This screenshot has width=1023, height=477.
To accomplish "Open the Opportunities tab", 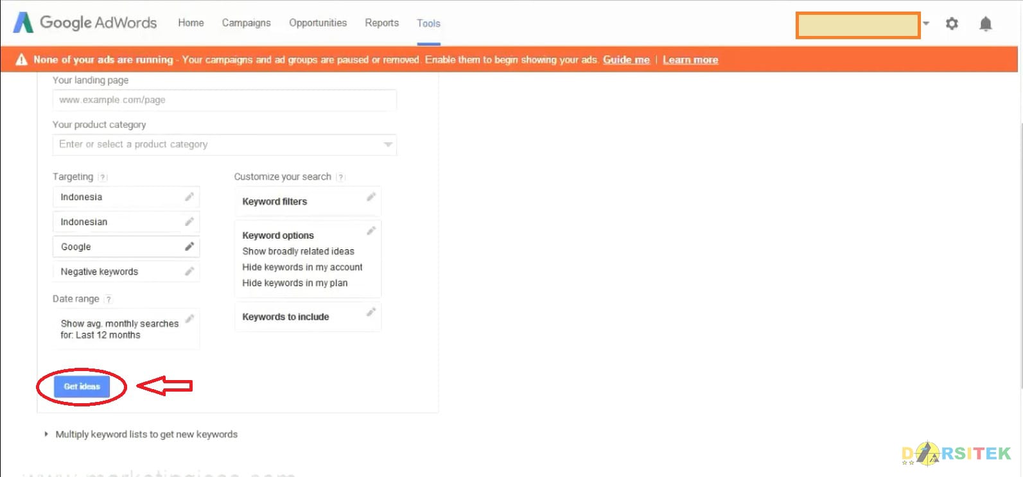I will (x=318, y=23).
